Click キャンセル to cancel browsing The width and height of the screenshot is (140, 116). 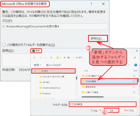point(129,111)
